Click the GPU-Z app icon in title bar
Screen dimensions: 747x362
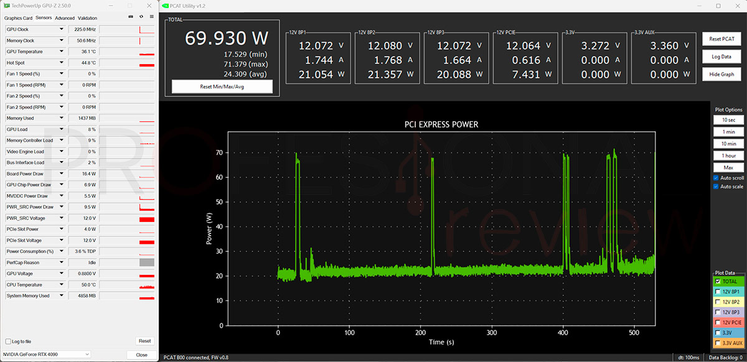tap(6, 5)
